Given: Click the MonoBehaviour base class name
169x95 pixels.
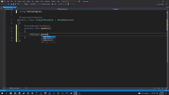Looking at the screenshot, I should [66, 20].
